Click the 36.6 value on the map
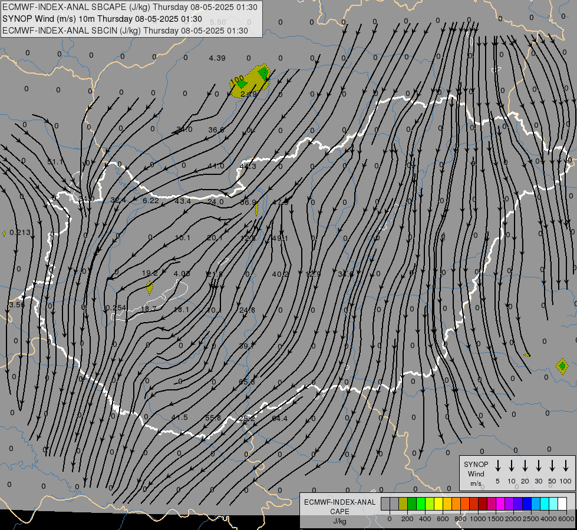577x530 pixels. click(216, 130)
